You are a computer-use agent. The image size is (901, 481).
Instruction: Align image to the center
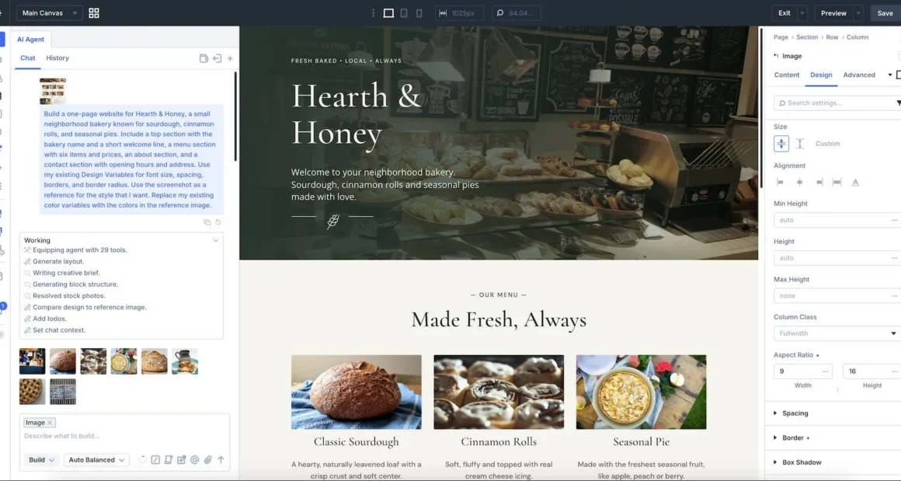799,182
